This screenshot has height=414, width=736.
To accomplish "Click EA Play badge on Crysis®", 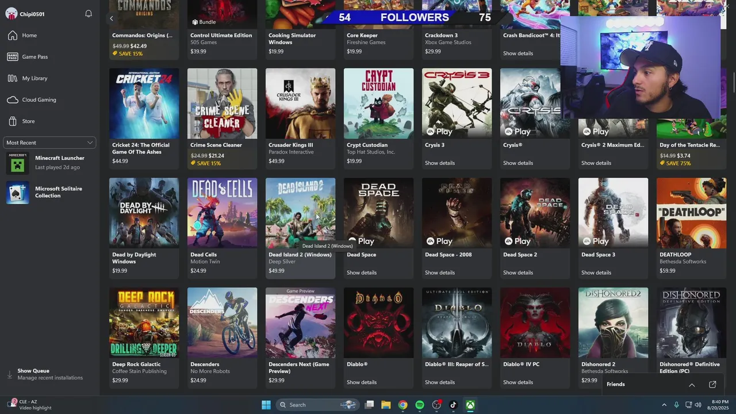I will (x=517, y=132).
